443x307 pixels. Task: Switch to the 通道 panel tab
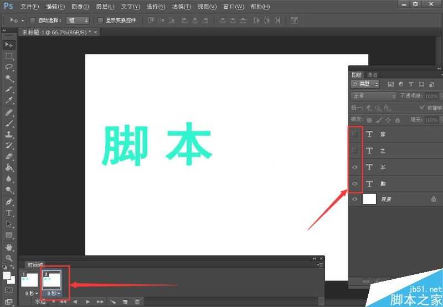click(x=372, y=75)
